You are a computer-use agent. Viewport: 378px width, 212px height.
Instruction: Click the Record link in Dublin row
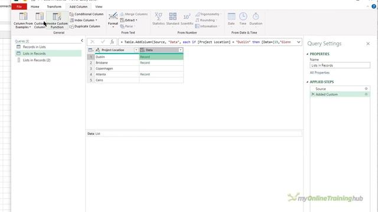[145, 57]
